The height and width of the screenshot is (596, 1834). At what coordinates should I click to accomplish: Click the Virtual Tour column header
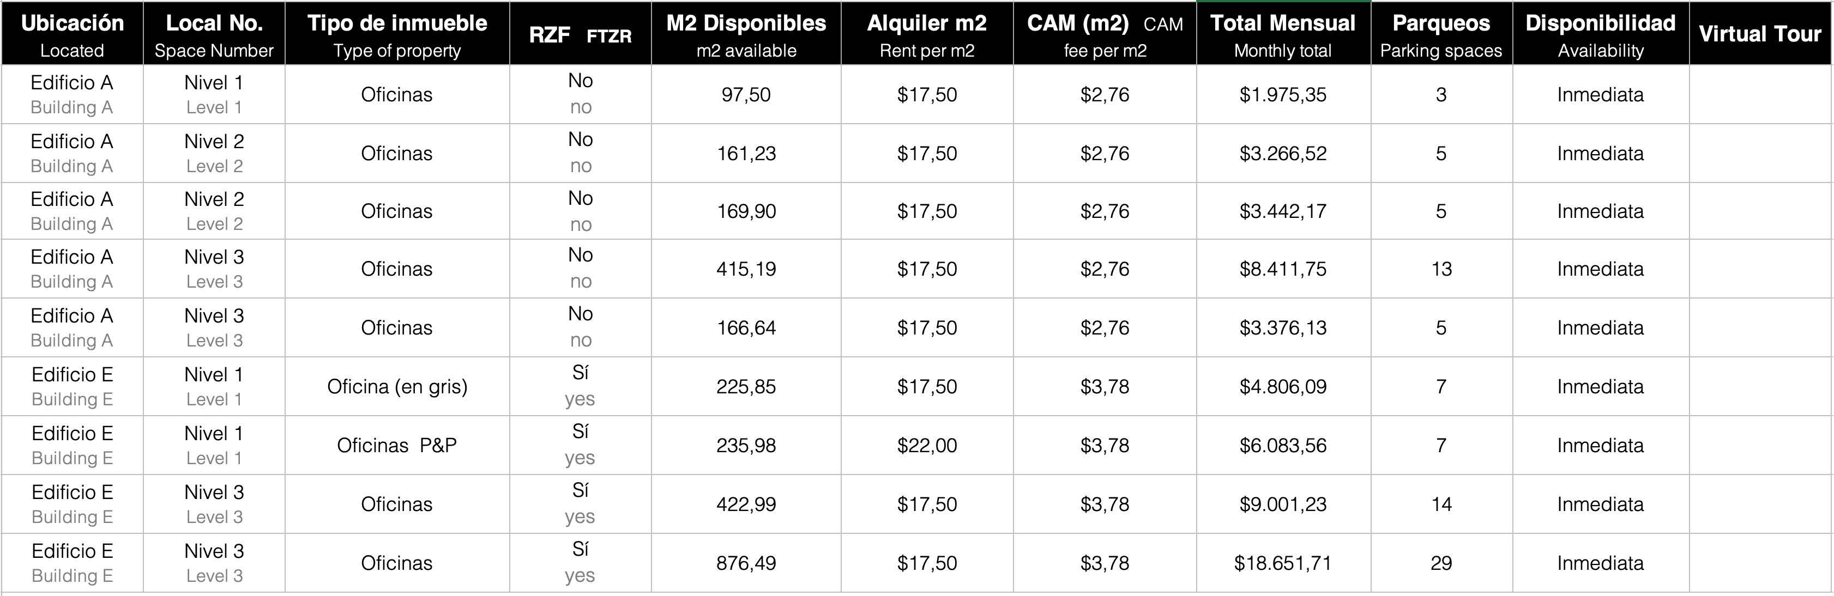point(1760,33)
